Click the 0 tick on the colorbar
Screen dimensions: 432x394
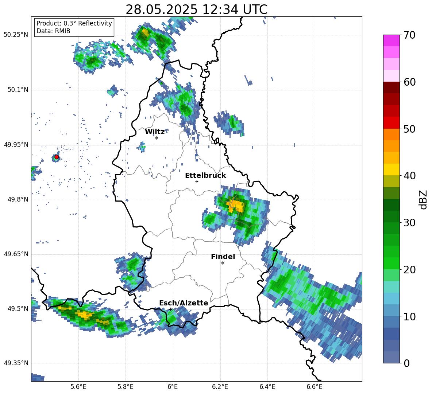click(x=406, y=363)
